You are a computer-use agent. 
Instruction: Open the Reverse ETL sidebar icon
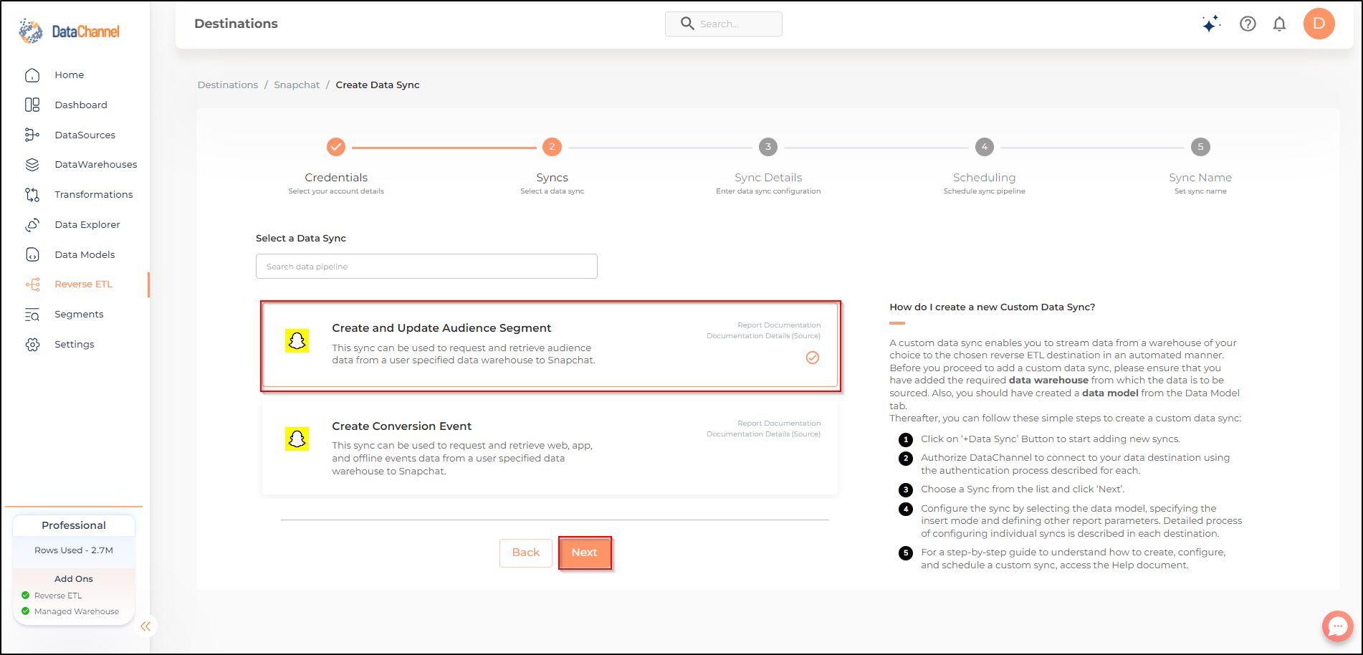[x=32, y=285]
